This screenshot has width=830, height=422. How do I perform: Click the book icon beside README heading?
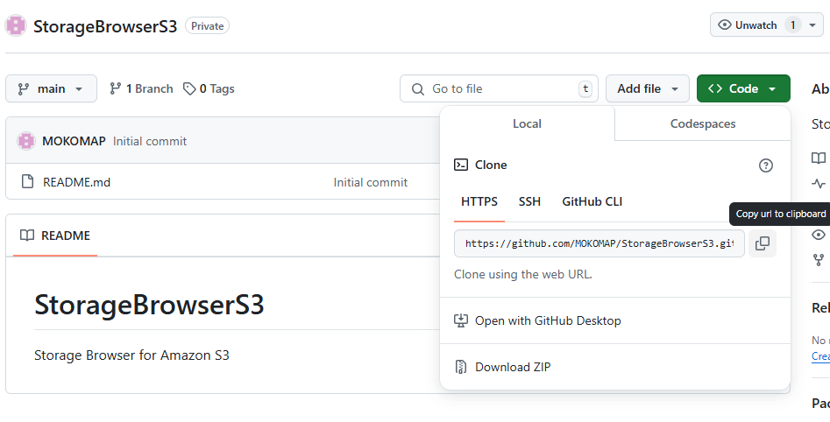click(x=27, y=236)
